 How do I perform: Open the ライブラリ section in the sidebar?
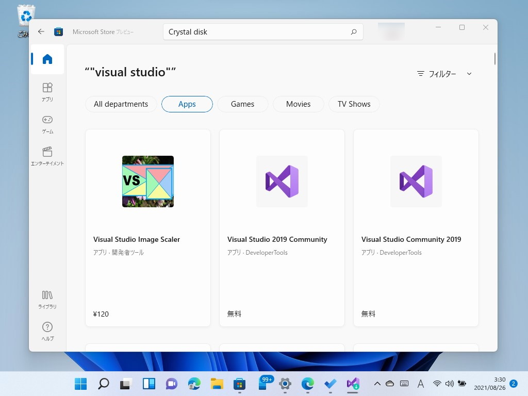click(x=47, y=300)
